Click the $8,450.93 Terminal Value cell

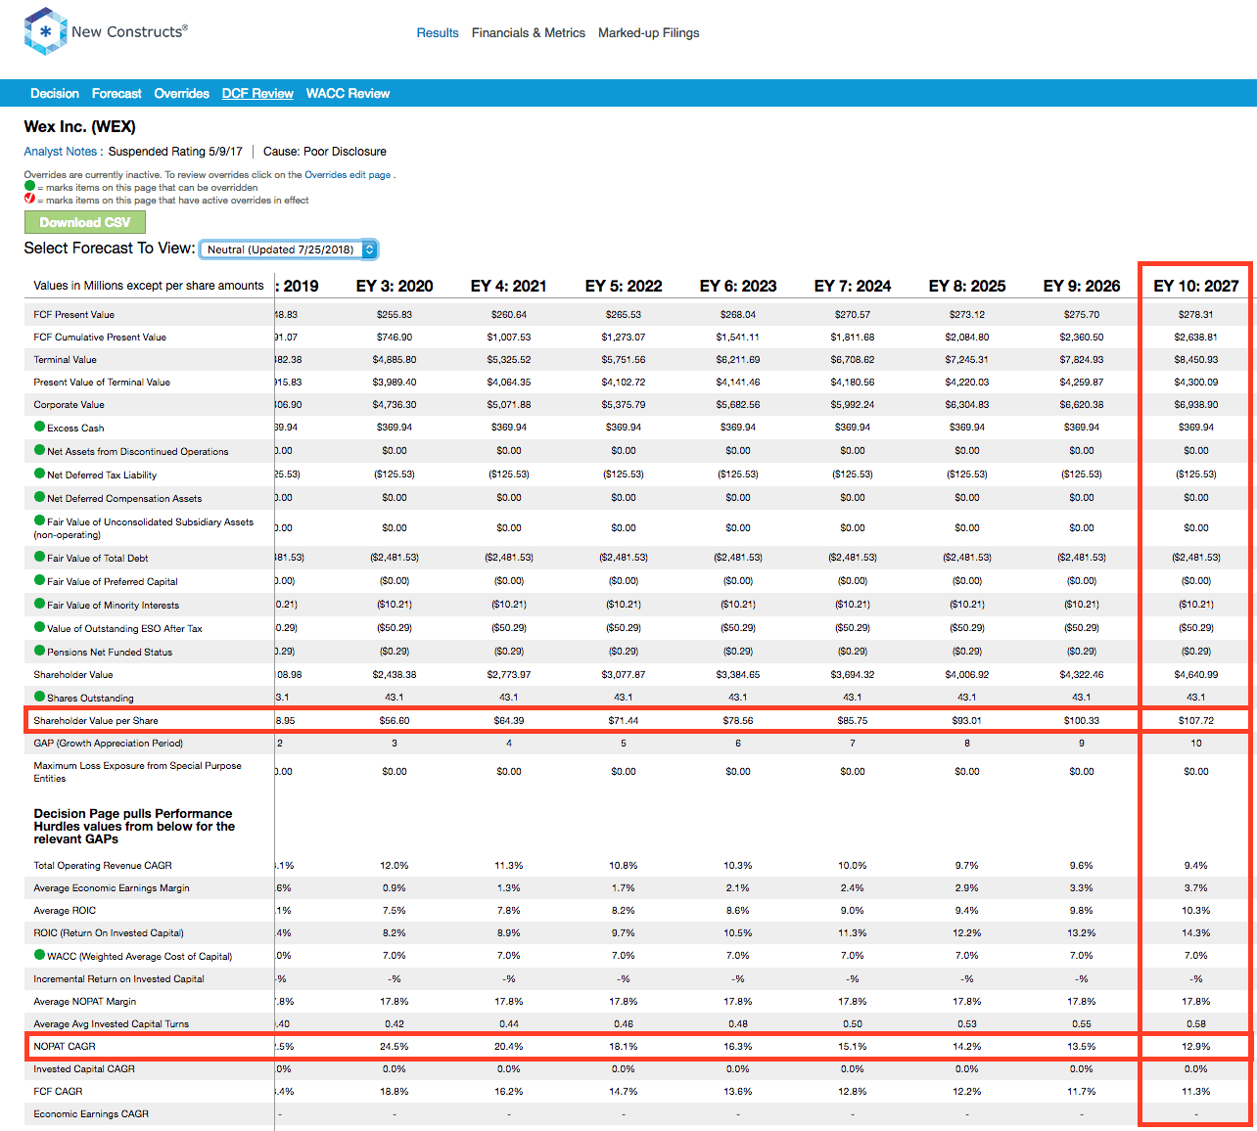click(1196, 359)
